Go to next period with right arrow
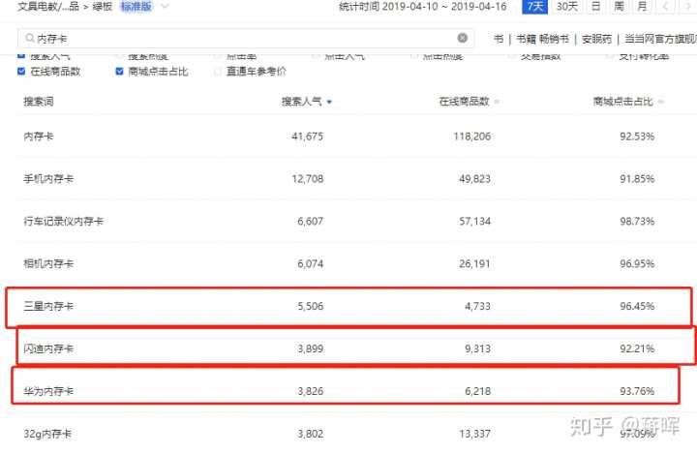Image resolution: width=697 pixels, height=454 pixels. pyautogui.click(x=688, y=7)
